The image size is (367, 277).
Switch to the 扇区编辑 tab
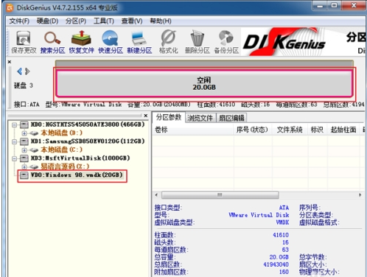pyautogui.click(x=231, y=118)
